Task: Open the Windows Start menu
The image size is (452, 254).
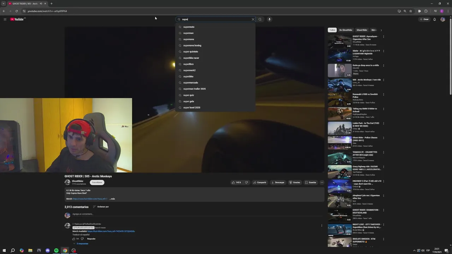Action: click(4, 250)
